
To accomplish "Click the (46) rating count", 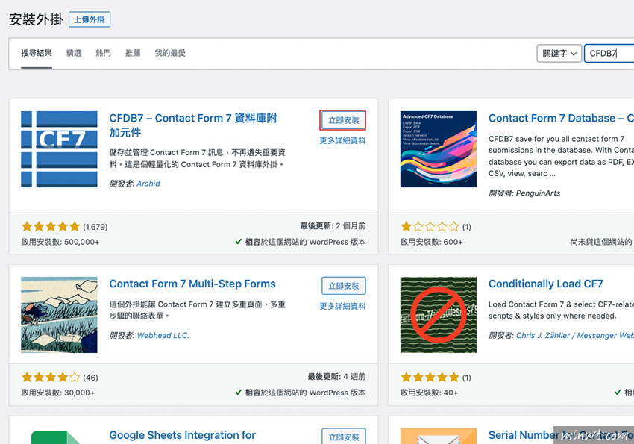I will 90,378.
